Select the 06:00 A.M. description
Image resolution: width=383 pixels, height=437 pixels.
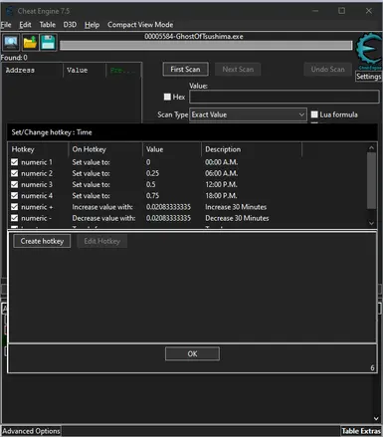[221, 173]
